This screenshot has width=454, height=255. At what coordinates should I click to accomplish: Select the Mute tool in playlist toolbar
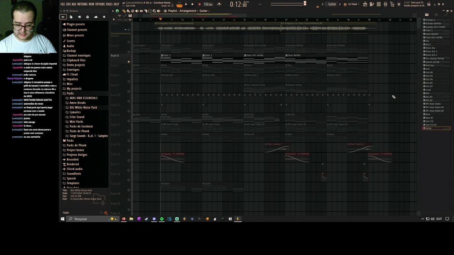coord(137,11)
